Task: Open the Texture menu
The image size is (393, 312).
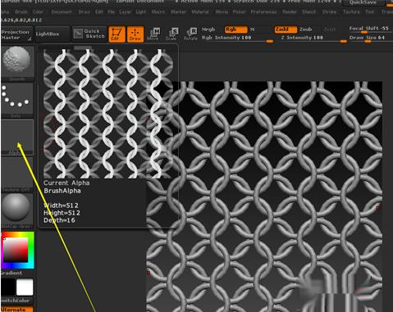Action: pos(351,12)
